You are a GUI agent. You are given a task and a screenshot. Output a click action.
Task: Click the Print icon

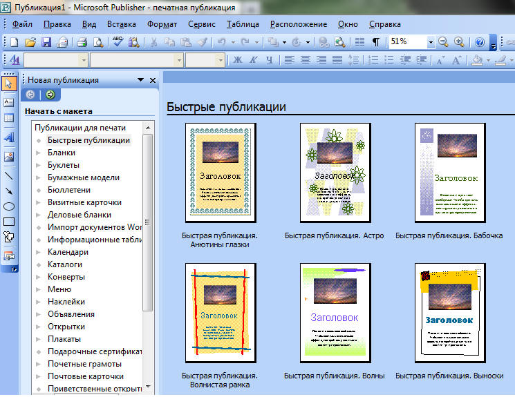coord(82,42)
